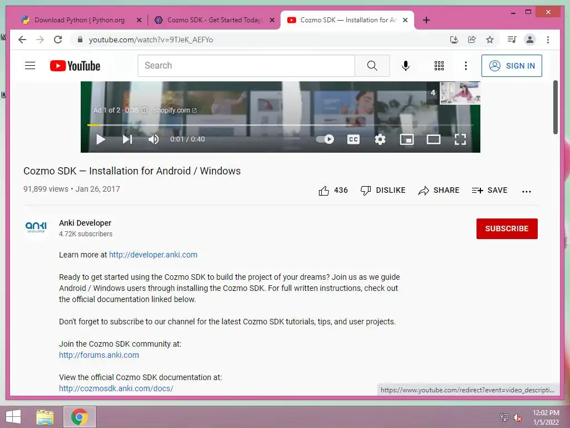Enter full screen mode

[x=460, y=139]
